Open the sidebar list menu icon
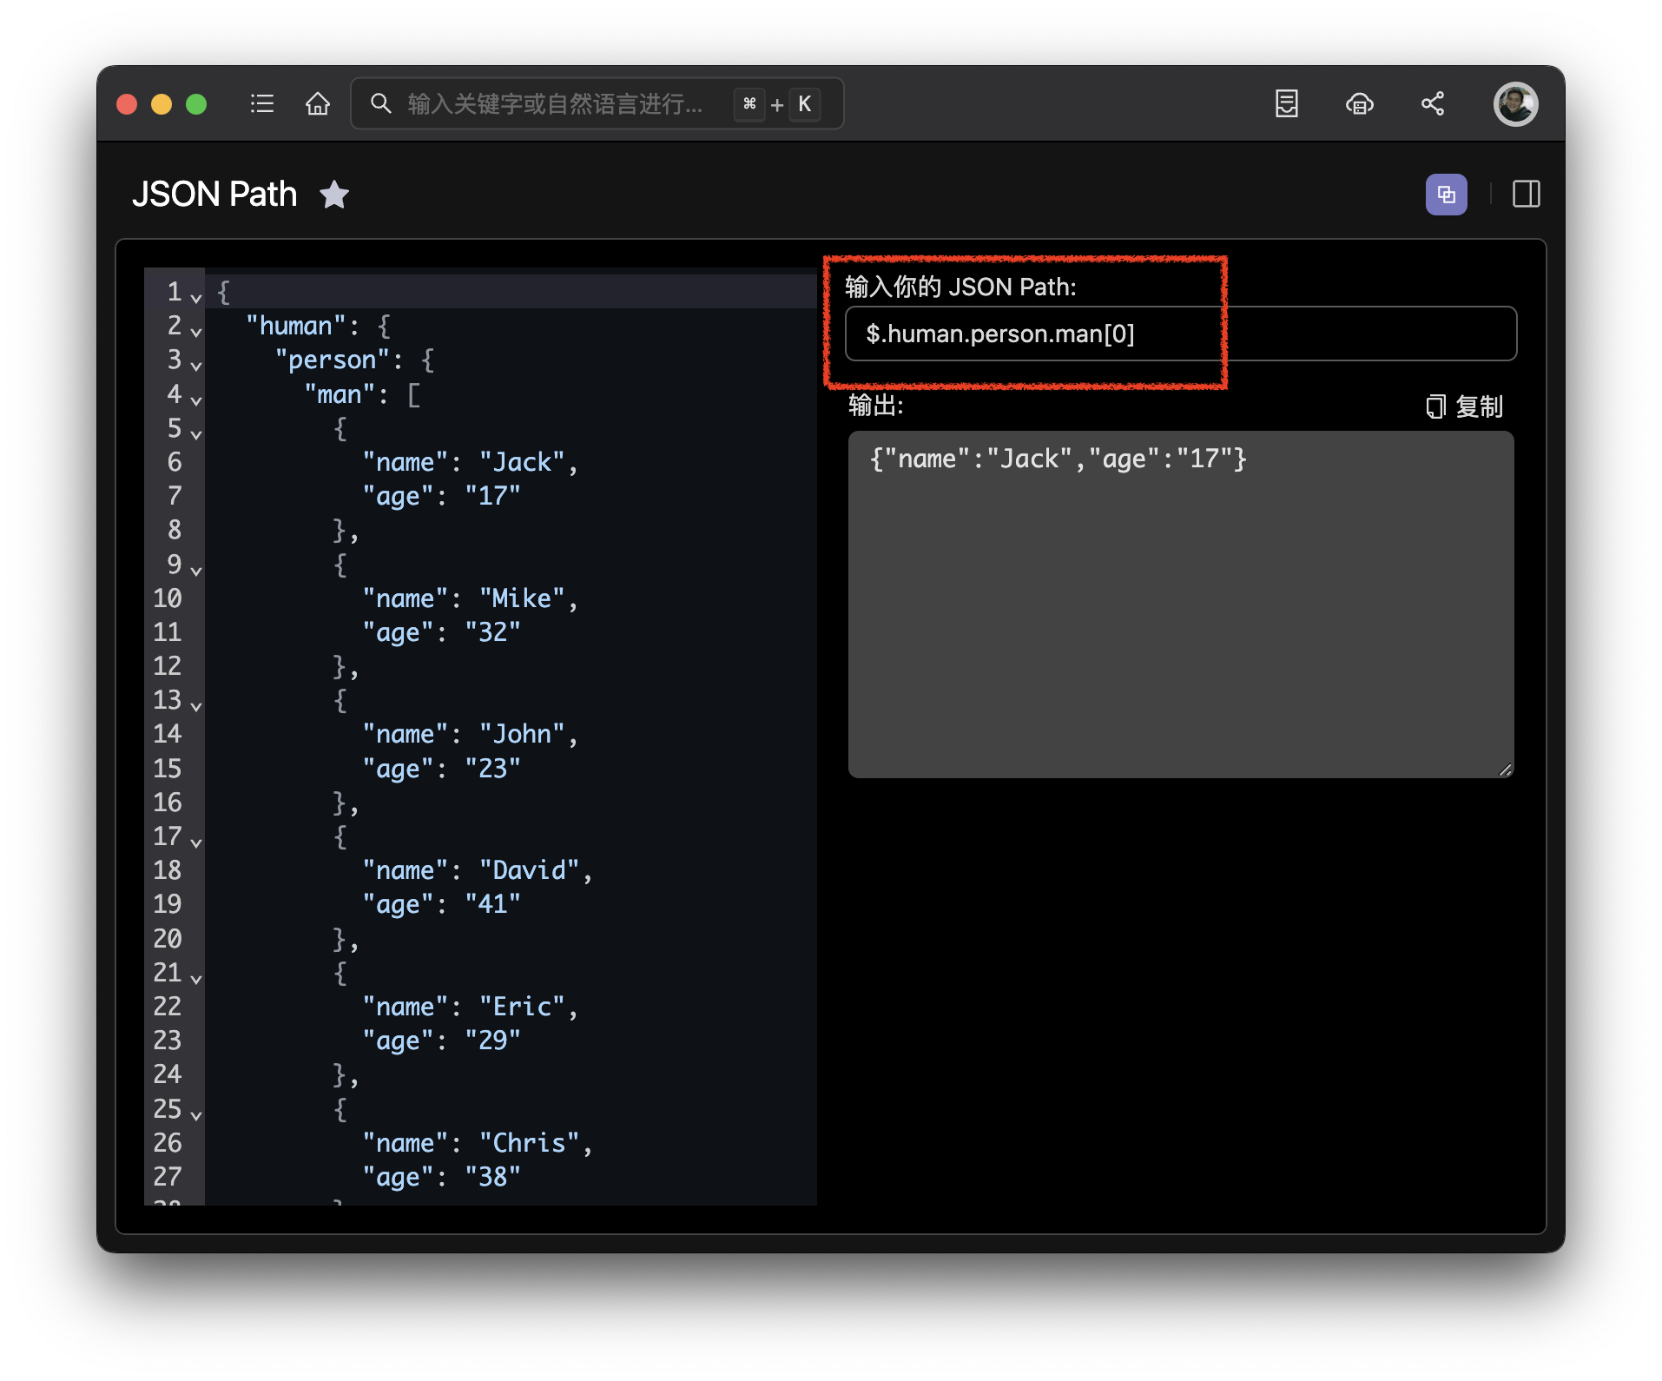Image resolution: width=1662 pixels, height=1381 pixels. pos(261,104)
